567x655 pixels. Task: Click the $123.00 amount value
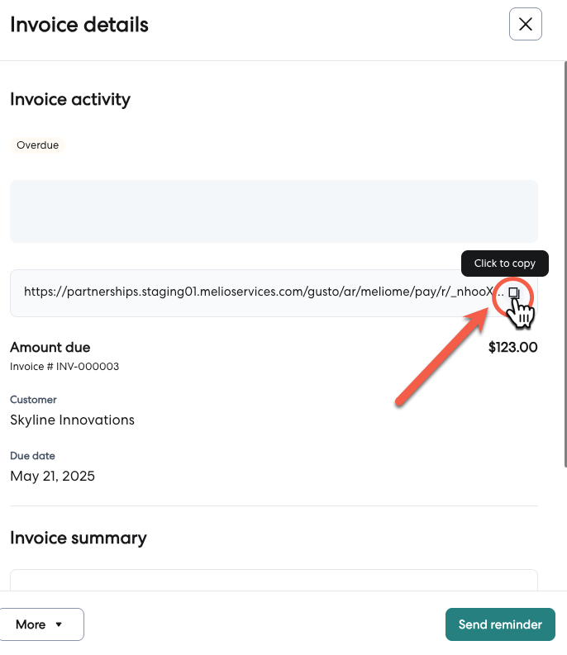[512, 348]
